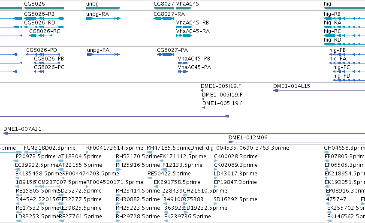The width and height of the screenshot is (365, 223).
Task: Click the unpg-PA protein feature
Action: [x=103, y=54]
